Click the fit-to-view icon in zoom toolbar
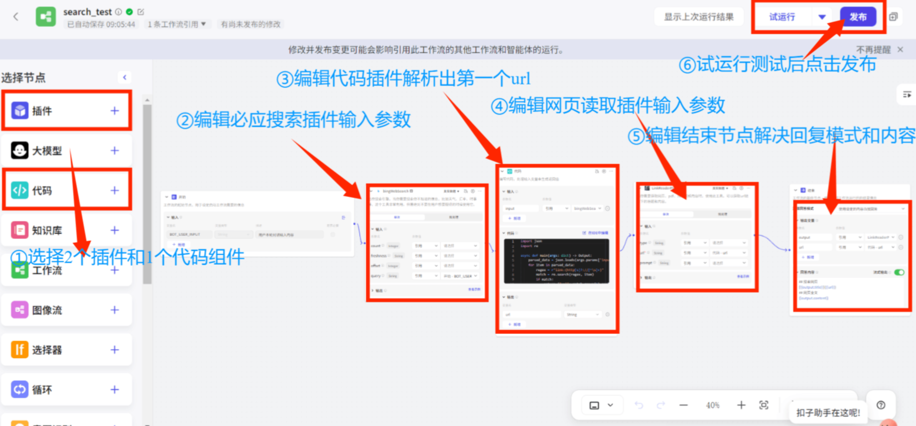The image size is (916, 426). 764,405
